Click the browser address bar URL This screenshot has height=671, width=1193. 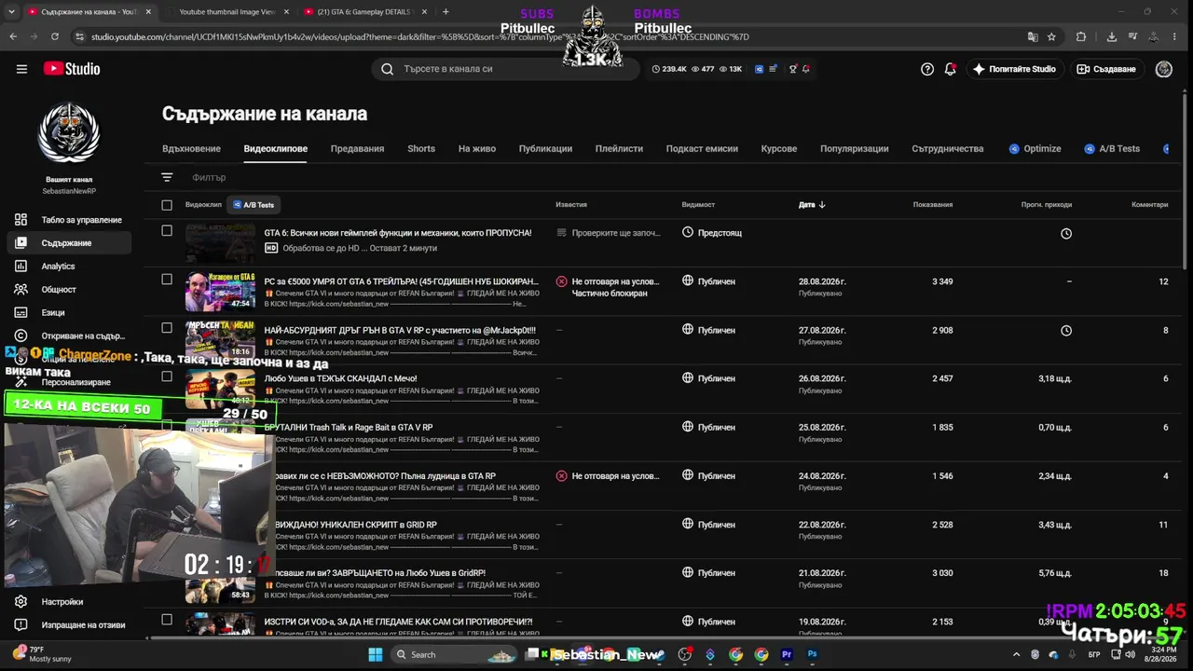419,37
